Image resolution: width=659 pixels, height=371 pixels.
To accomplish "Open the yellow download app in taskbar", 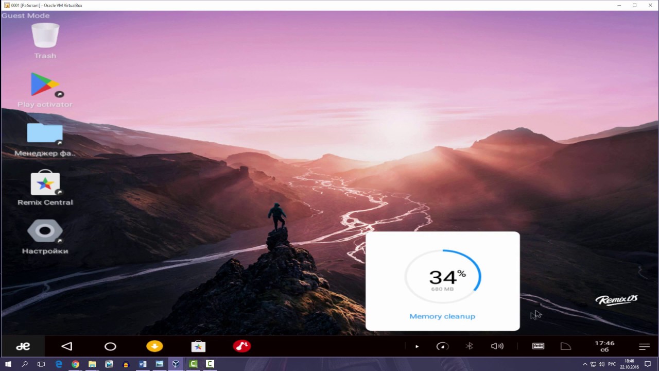I will (154, 346).
